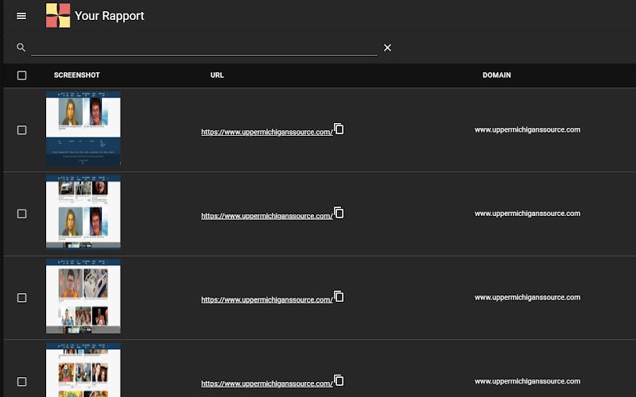Open fourth row's uppermichiganssource.com link

267,384
